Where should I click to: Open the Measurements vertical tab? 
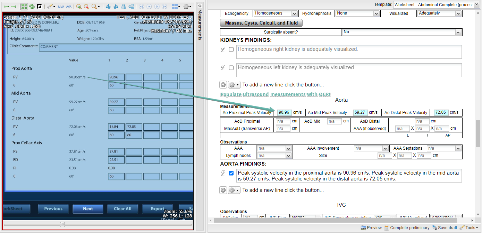coord(200,25)
